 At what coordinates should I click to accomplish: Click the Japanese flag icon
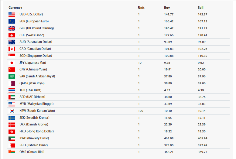tap(12, 63)
